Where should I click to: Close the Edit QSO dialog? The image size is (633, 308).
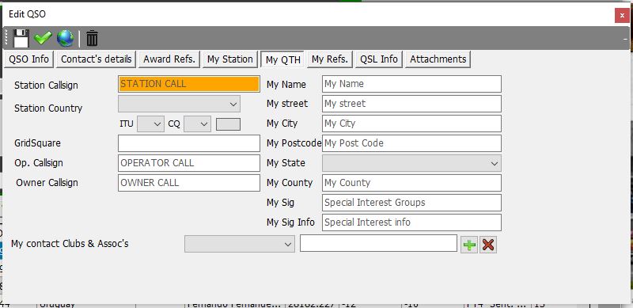click(622, 15)
